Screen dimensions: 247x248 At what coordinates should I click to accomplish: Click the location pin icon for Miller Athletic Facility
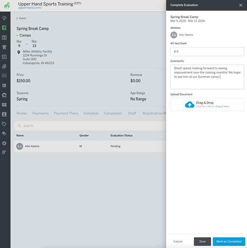pos(19,52)
